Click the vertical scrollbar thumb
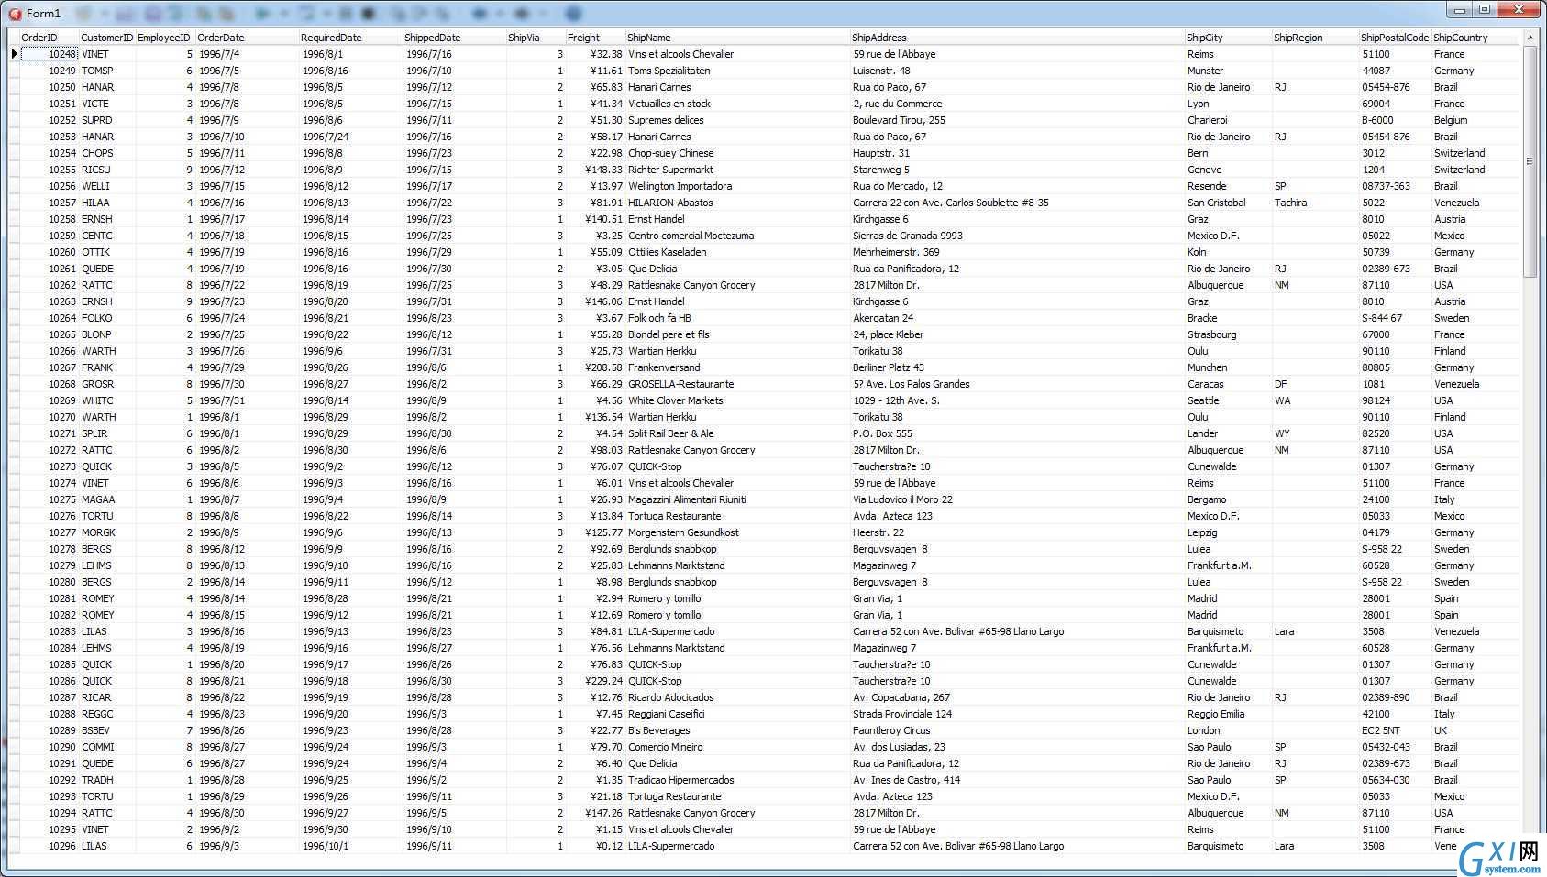 [x=1530, y=161]
